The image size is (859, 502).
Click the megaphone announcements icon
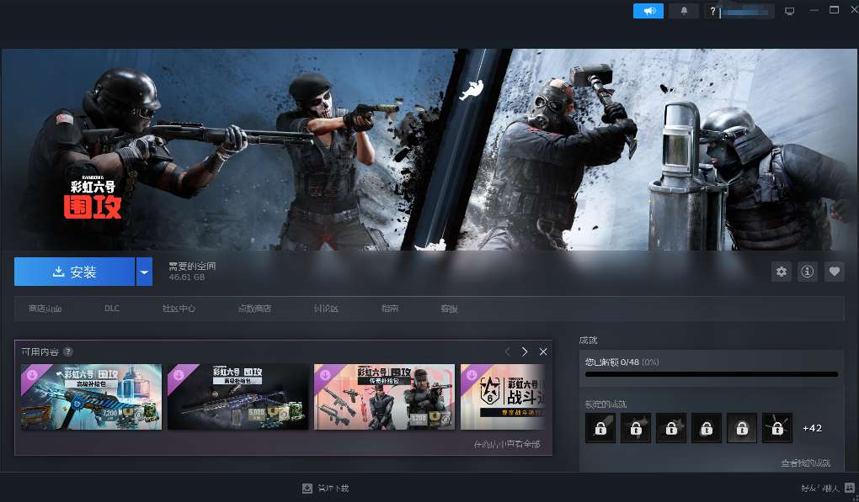[648, 11]
